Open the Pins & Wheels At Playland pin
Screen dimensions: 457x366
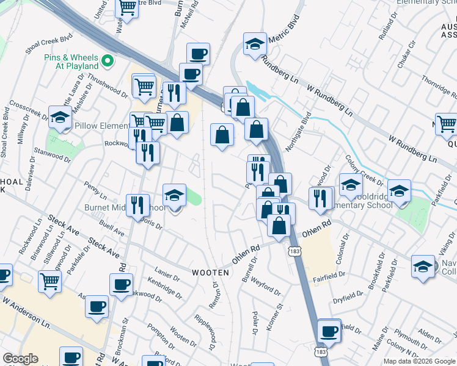pos(108,61)
